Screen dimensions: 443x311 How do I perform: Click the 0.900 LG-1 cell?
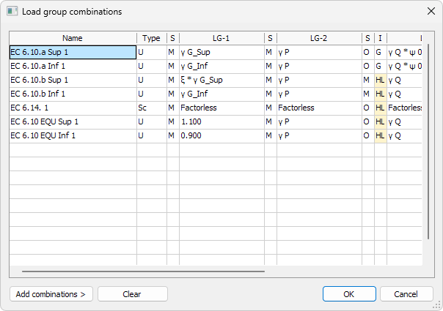click(x=221, y=135)
